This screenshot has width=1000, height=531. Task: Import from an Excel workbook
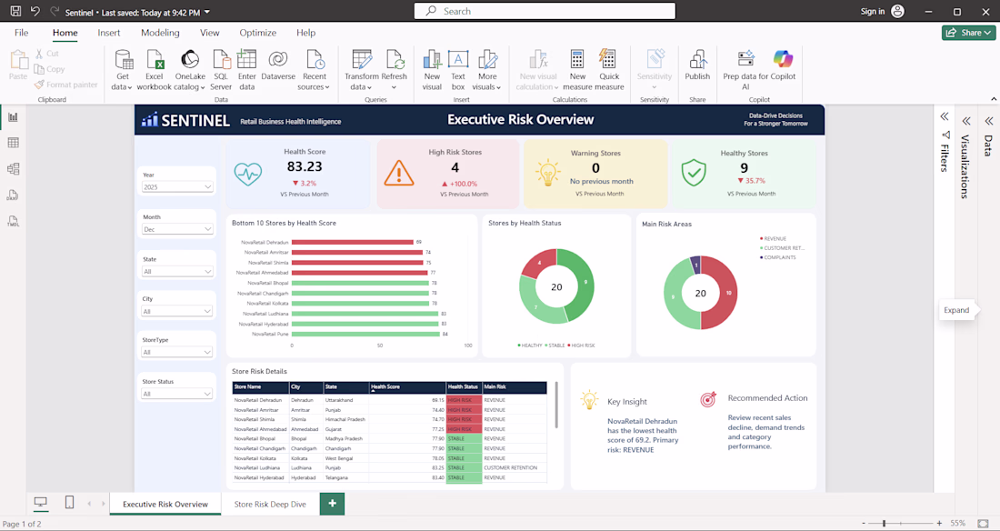[155, 70]
